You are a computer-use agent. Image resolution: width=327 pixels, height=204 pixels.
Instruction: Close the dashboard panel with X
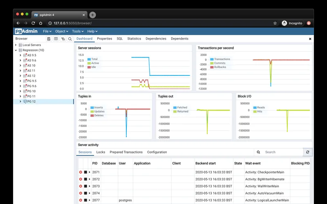tap(310, 39)
